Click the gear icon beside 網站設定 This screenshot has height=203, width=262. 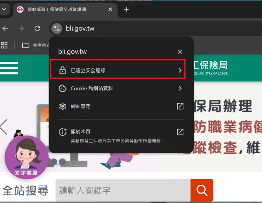63,106
